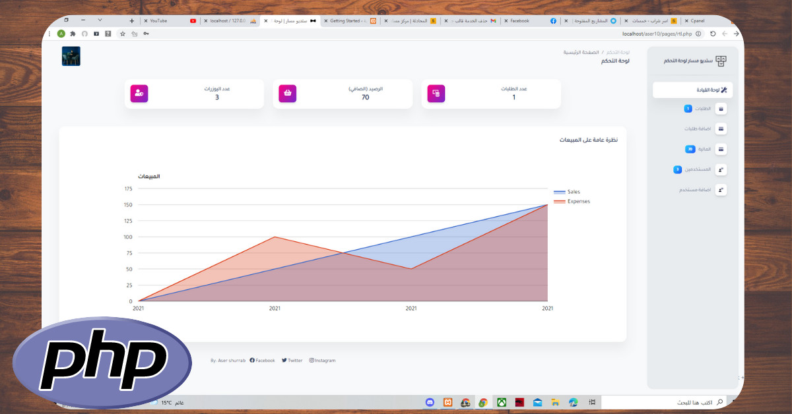Expand the browser tab search chevron
792x414 pixels.
click(x=99, y=20)
